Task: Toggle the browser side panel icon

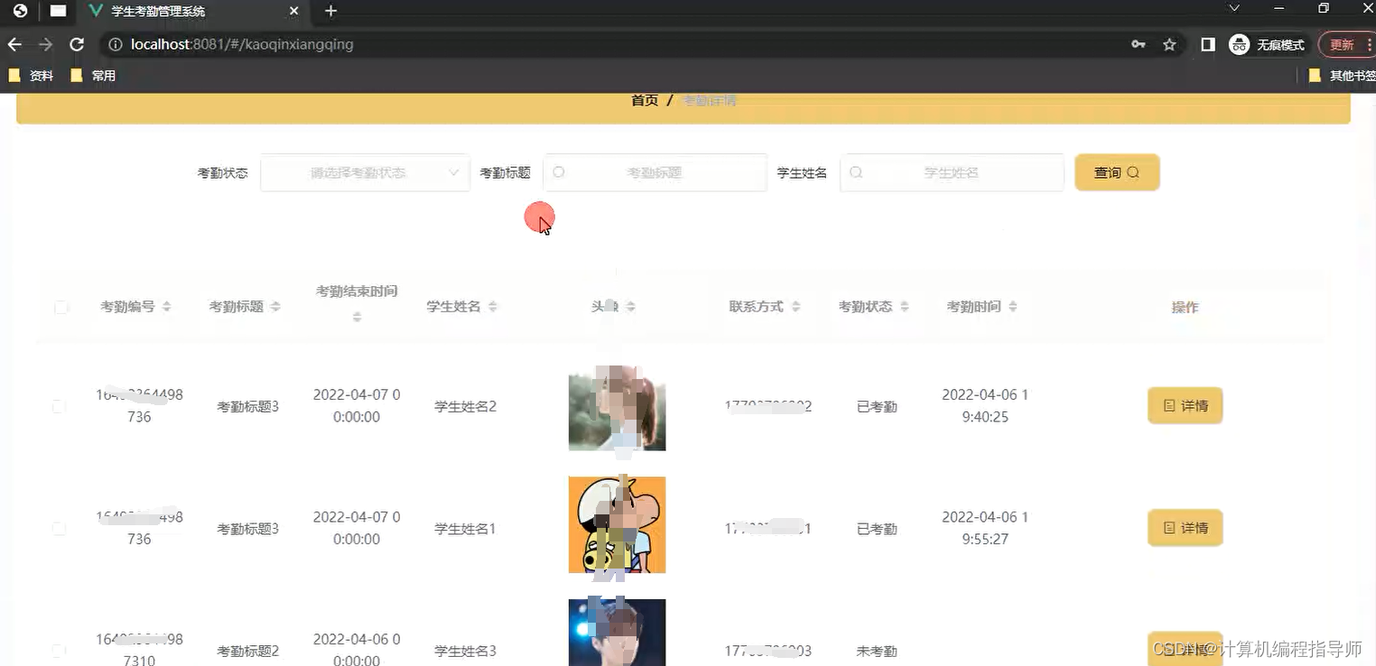Action: tap(1207, 44)
